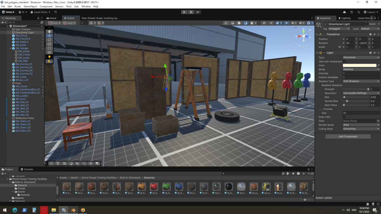Select the Rect transform tool
This screenshot has height=214, width=381.
pos(49,48)
